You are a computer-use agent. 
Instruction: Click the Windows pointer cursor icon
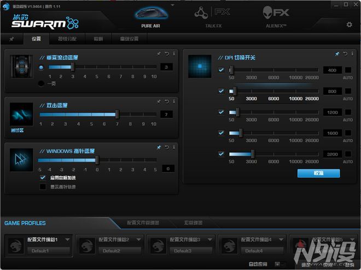pyautogui.click(x=21, y=160)
